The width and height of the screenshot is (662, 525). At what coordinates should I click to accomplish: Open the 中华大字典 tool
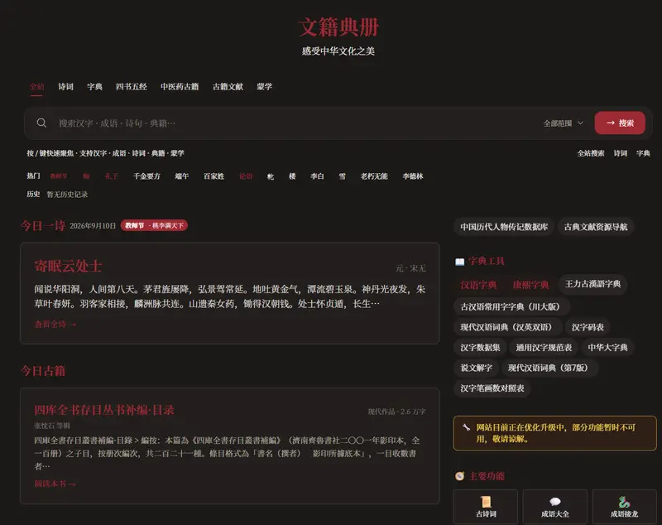coord(607,348)
